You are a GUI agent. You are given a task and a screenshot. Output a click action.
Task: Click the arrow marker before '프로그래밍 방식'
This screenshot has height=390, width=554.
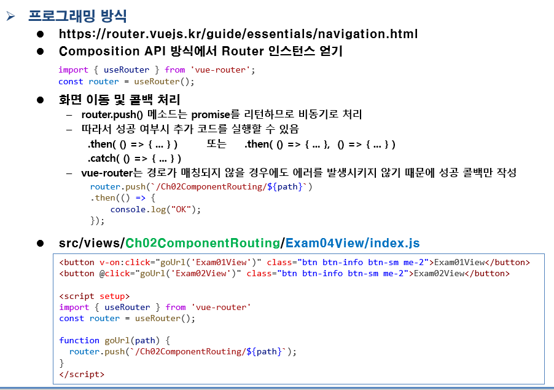click(10, 16)
